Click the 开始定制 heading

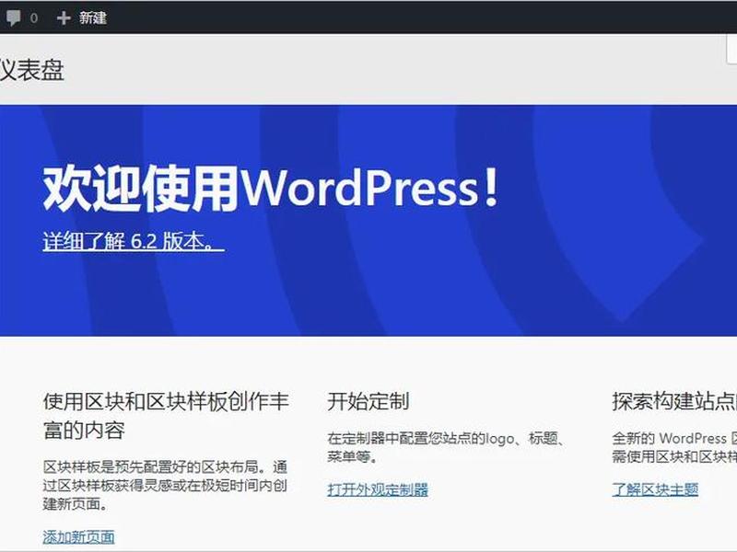coord(368,401)
